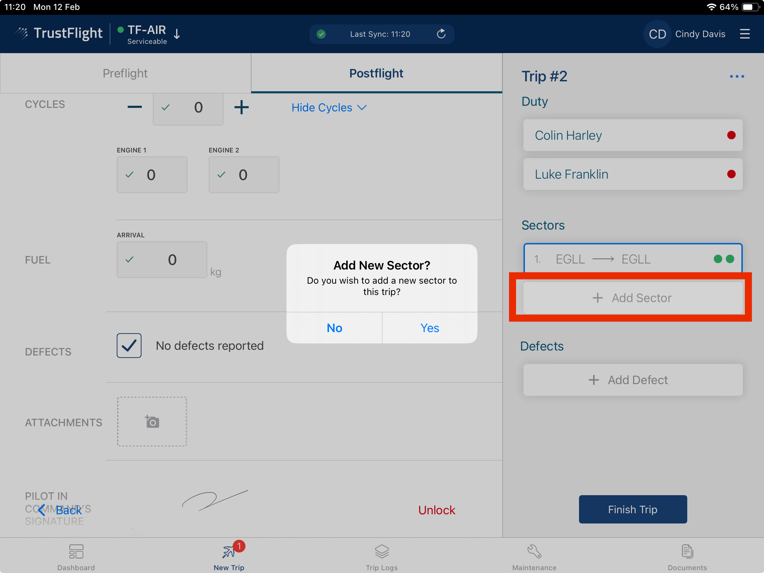
Task: Open Trip Logs from bottom bar
Action: [382, 557]
